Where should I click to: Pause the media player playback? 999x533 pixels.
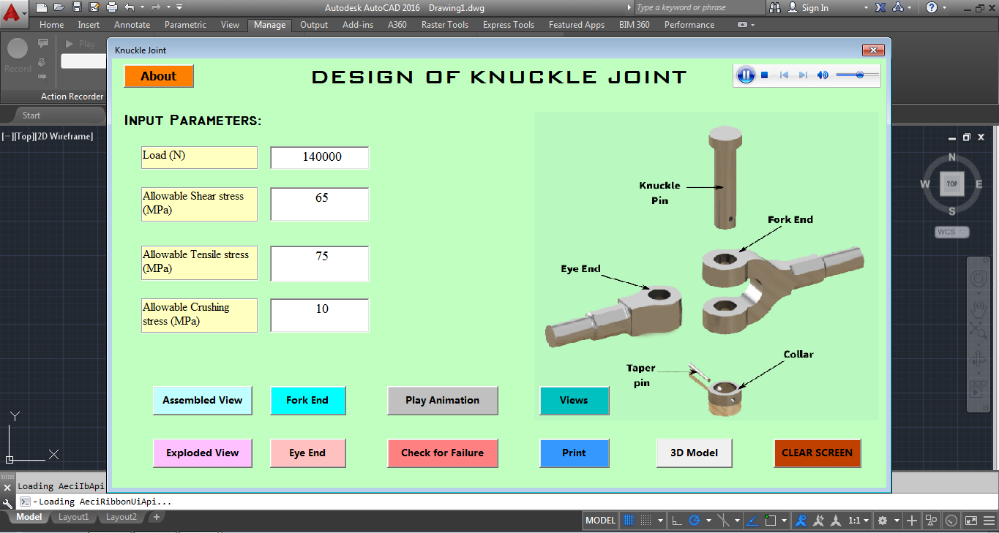pos(746,75)
